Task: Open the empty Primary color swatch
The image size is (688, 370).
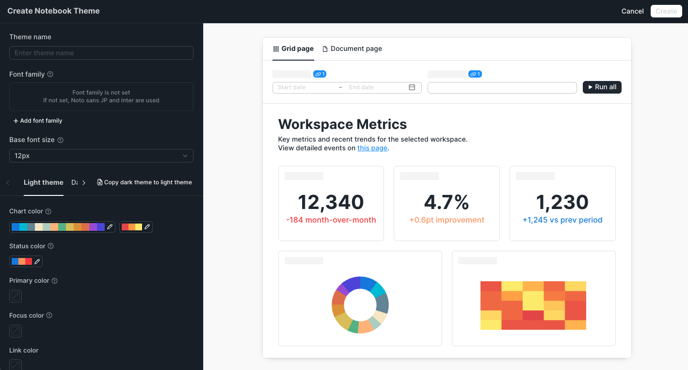Action: click(16, 296)
